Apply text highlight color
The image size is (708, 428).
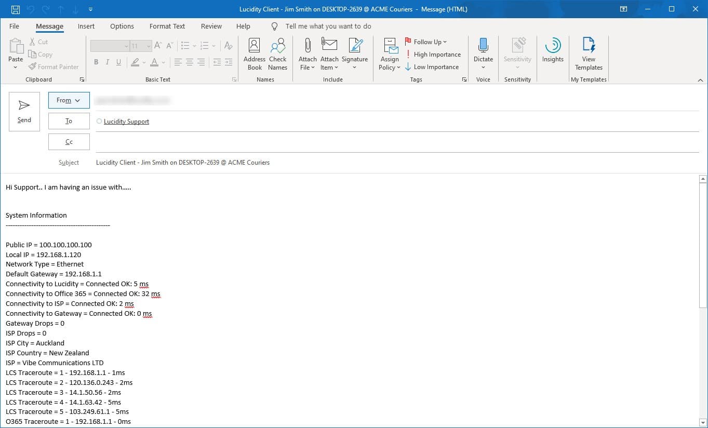tap(135, 62)
